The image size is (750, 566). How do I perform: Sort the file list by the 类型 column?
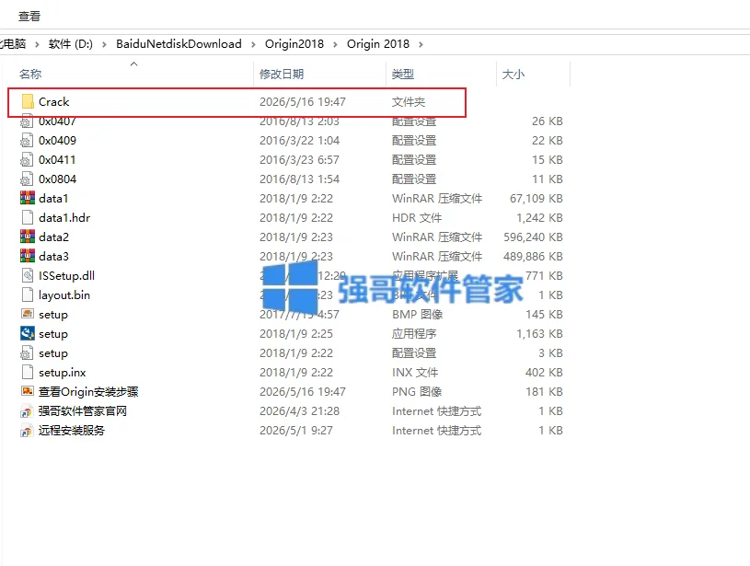coord(403,75)
